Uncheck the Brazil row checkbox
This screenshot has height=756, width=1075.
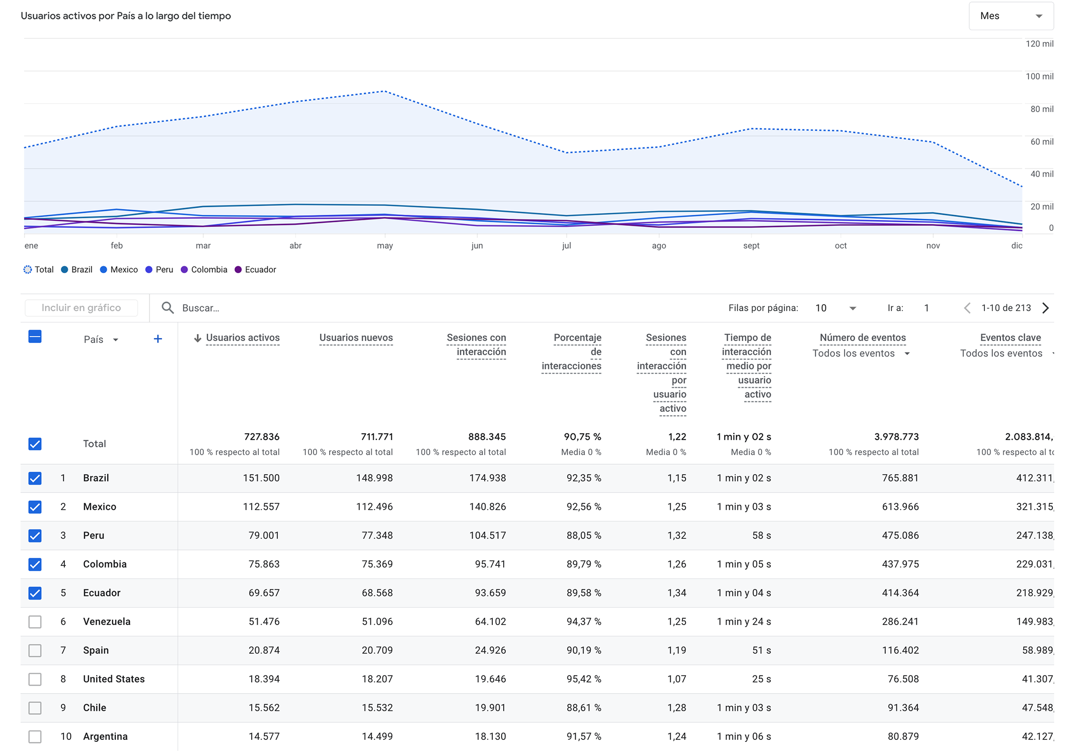click(35, 478)
